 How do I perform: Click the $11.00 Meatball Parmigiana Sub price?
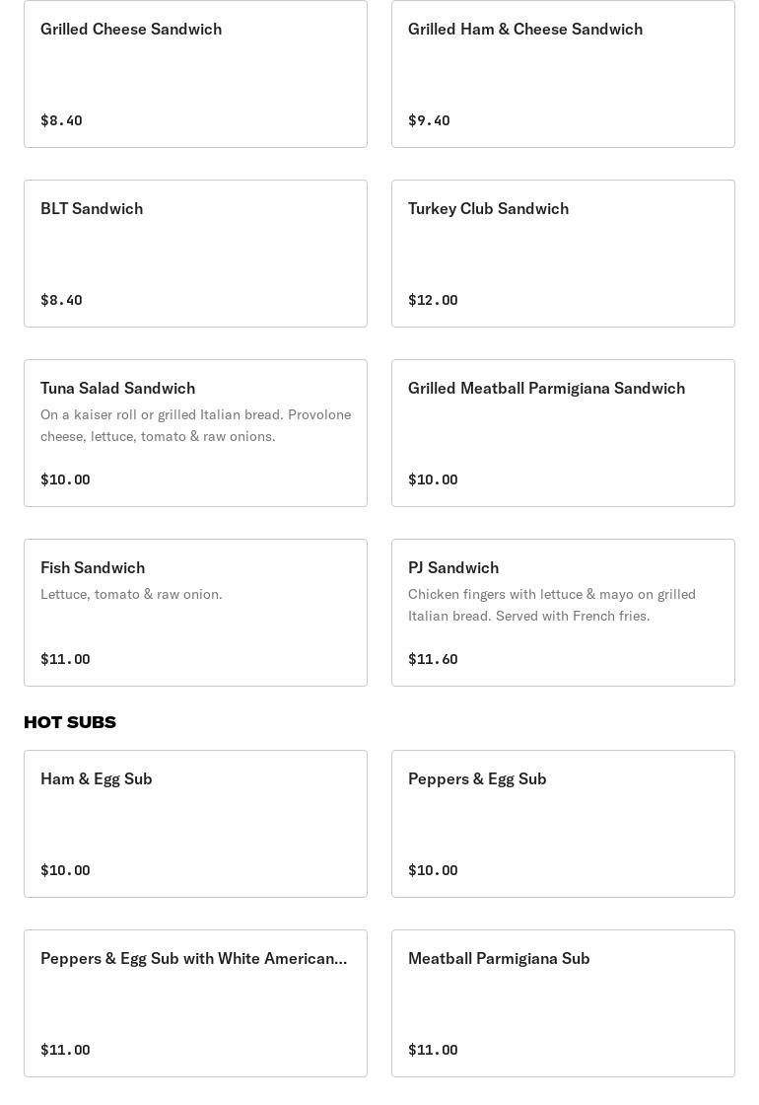pyautogui.click(x=433, y=1050)
